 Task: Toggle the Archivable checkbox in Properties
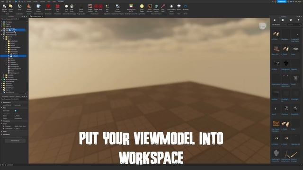[x=16, y=110]
